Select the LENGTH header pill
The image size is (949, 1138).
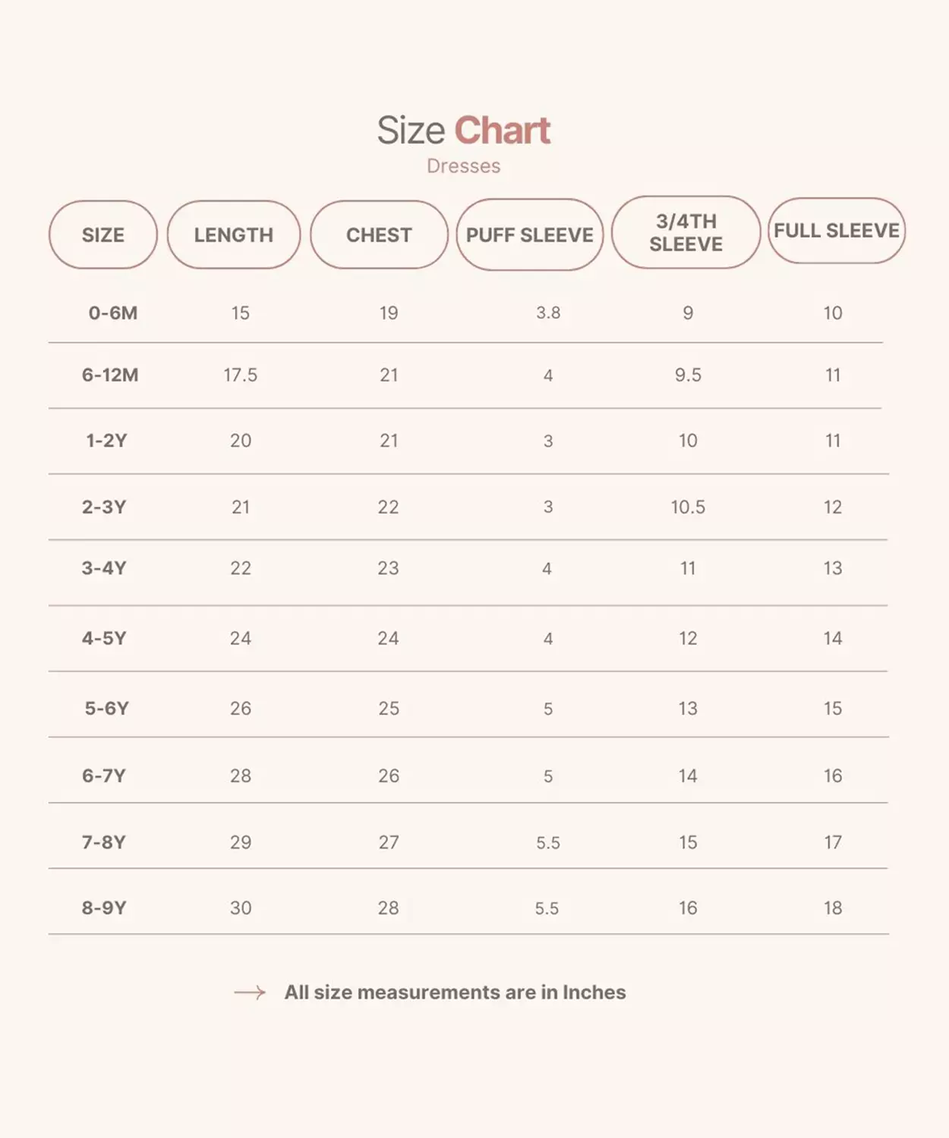(234, 235)
